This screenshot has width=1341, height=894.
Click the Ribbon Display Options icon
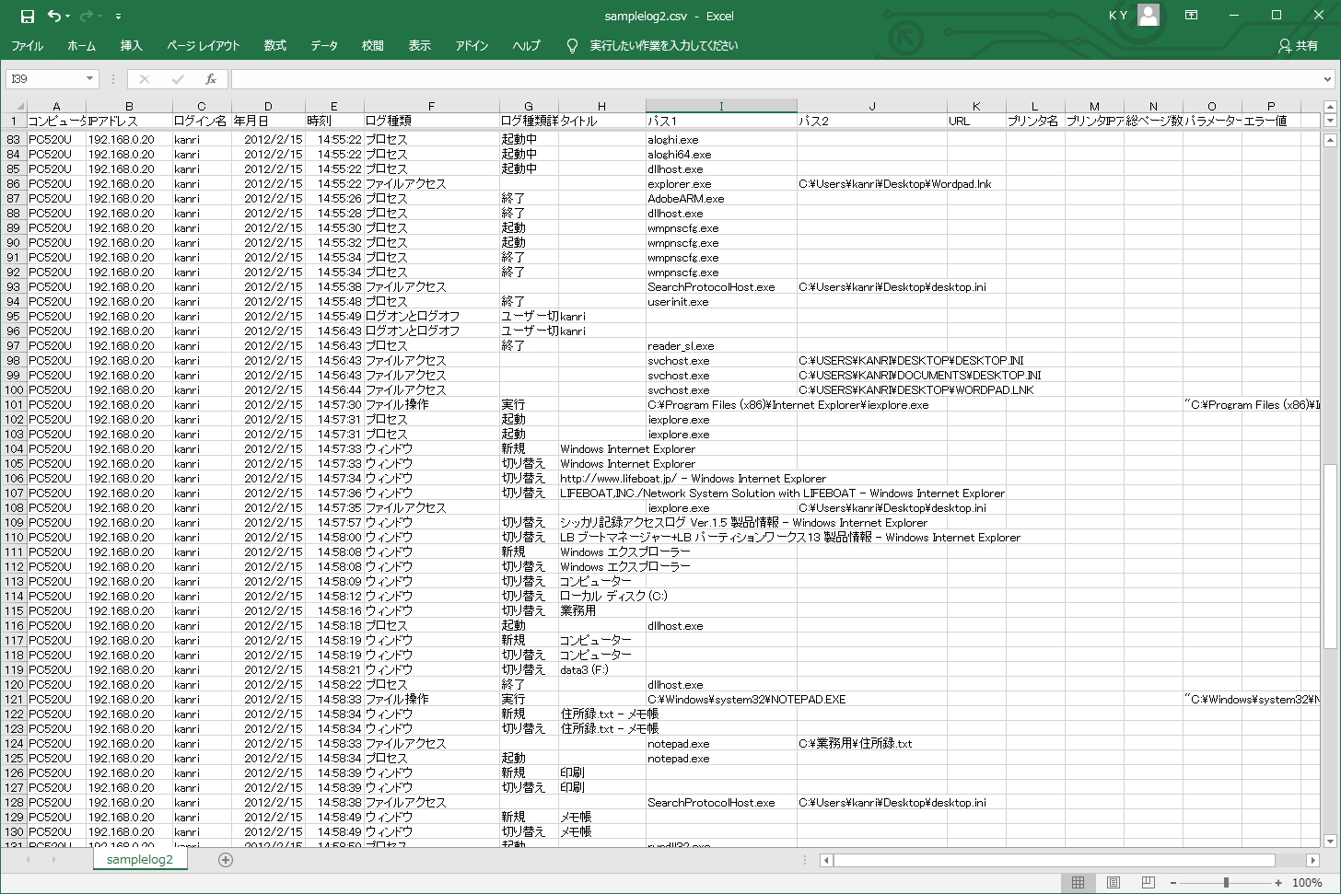click(1191, 16)
